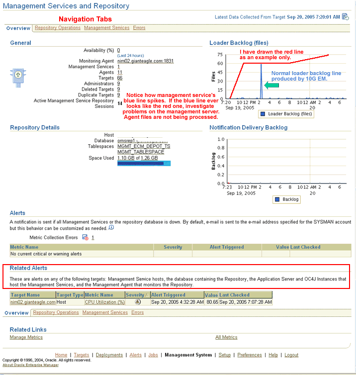The height and width of the screenshot is (375, 356).
Task: Click the refresh data icon beside collection timestamp
Action: pyautogui.click(x=345, y=17)
